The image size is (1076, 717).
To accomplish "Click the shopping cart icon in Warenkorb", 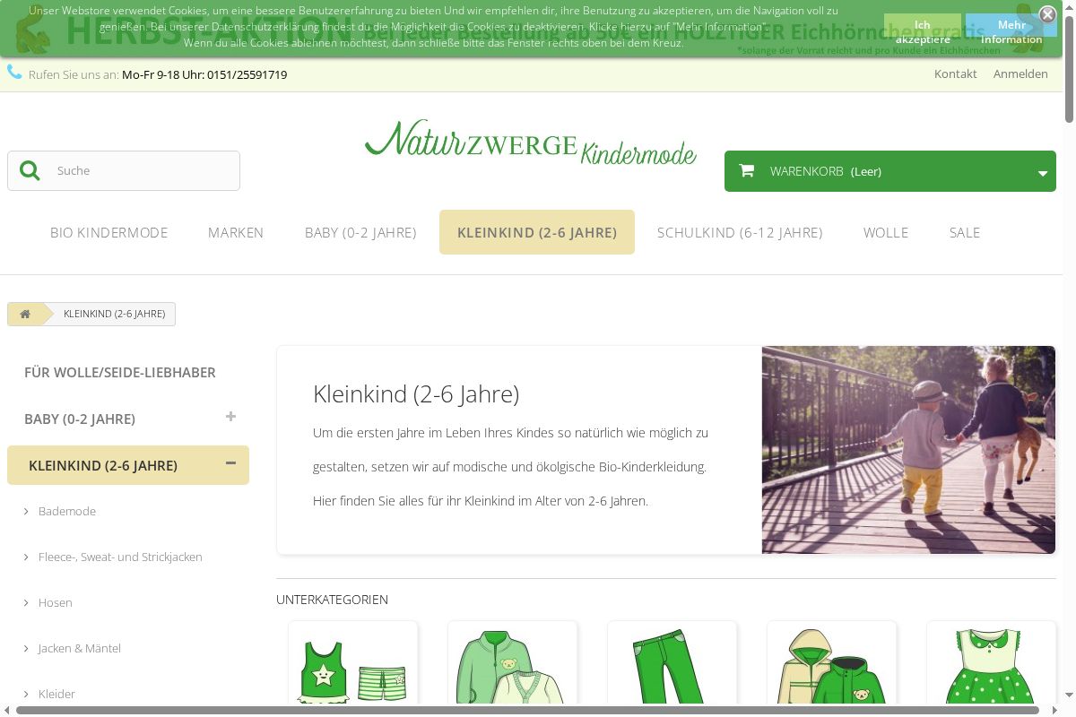I will pos(746,170).
